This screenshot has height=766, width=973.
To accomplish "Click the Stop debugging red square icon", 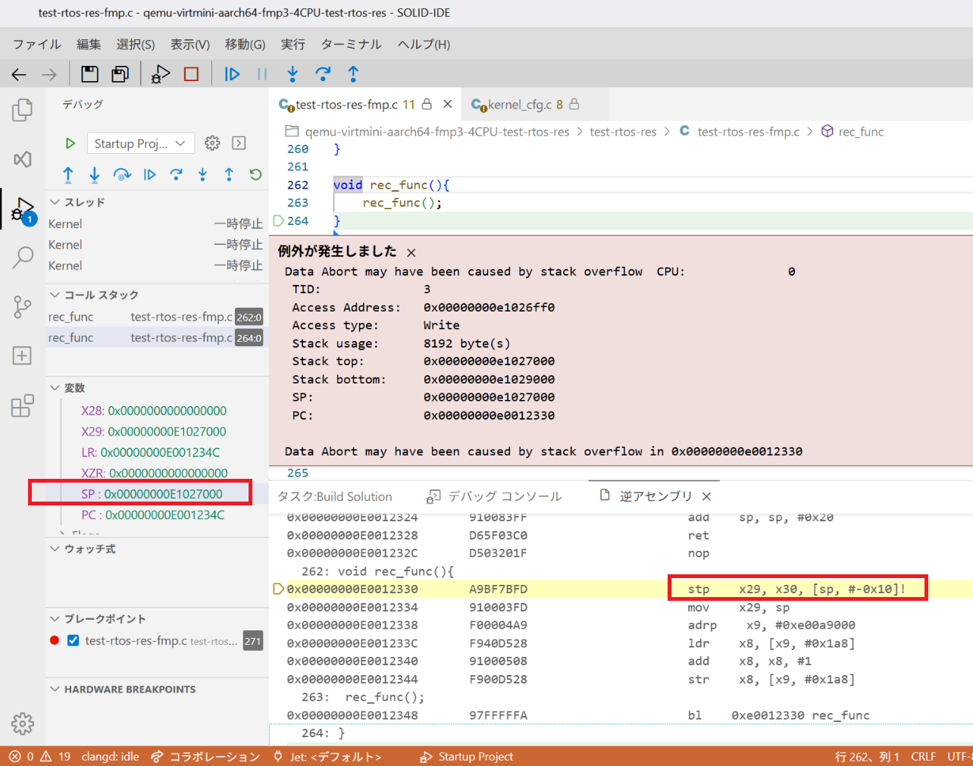I will coord(191,74).
